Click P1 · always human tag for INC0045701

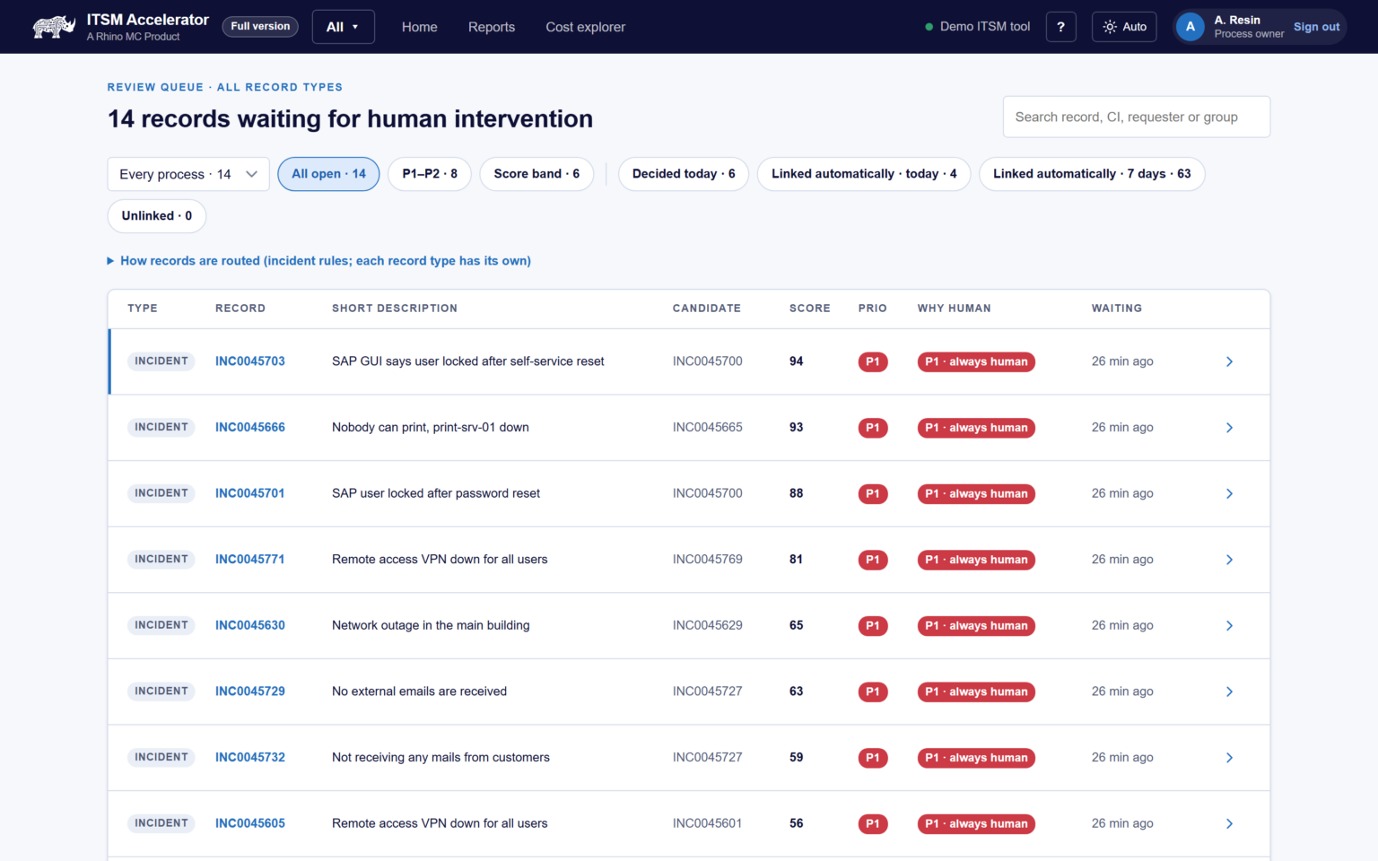click(976, 494)
